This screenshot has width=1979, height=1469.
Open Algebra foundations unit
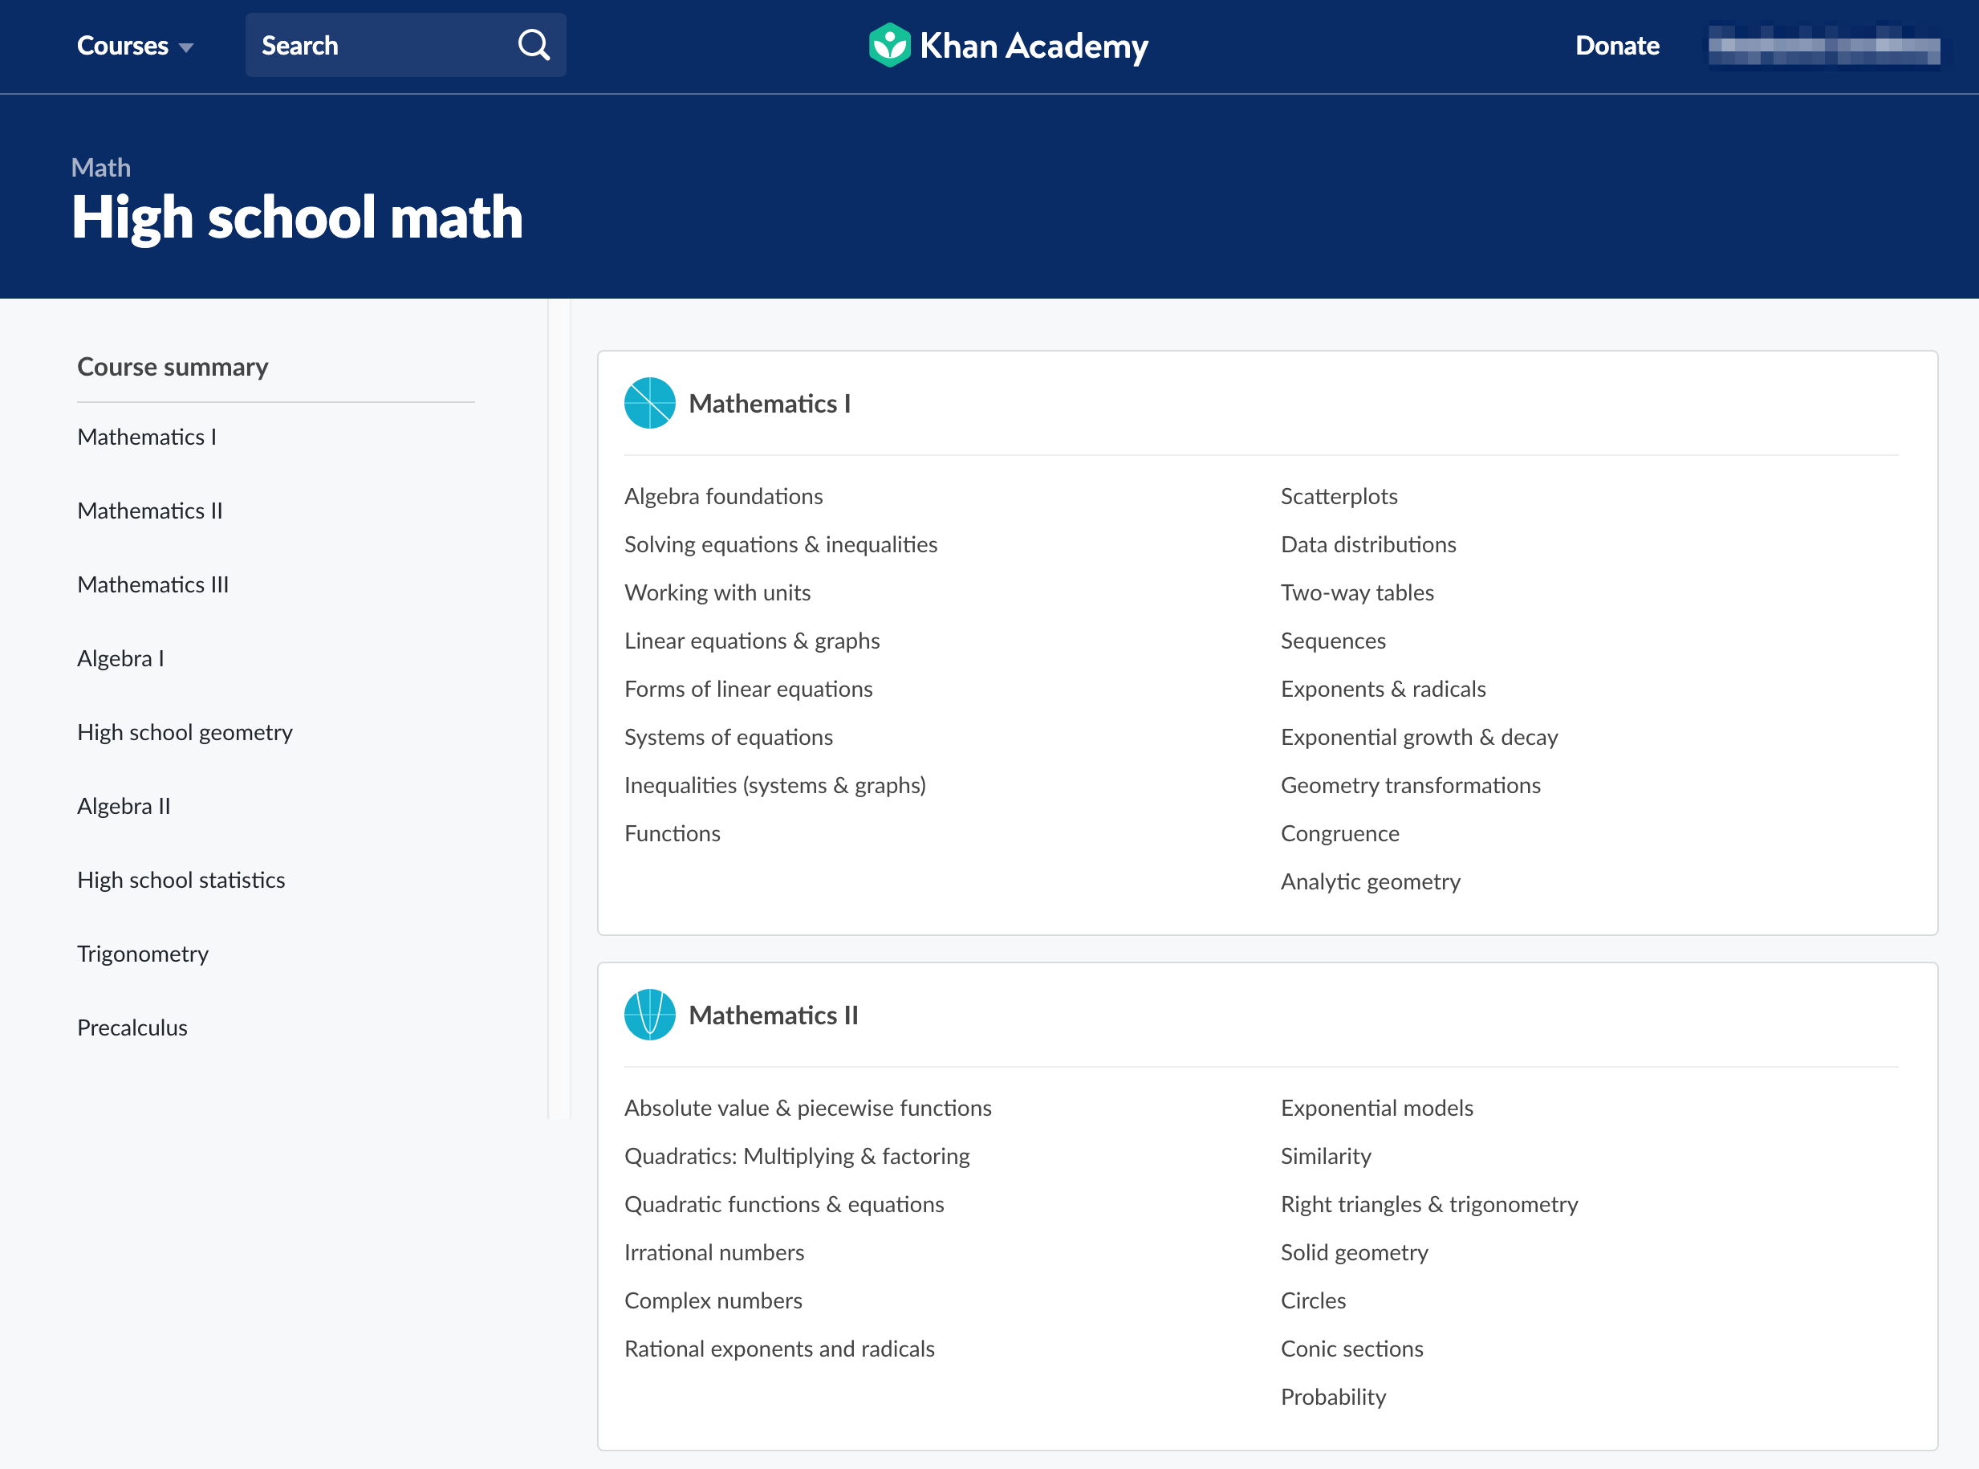point(724,496)
